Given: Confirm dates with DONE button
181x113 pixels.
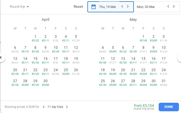Looking at the screenshot, I should (168, 107).
